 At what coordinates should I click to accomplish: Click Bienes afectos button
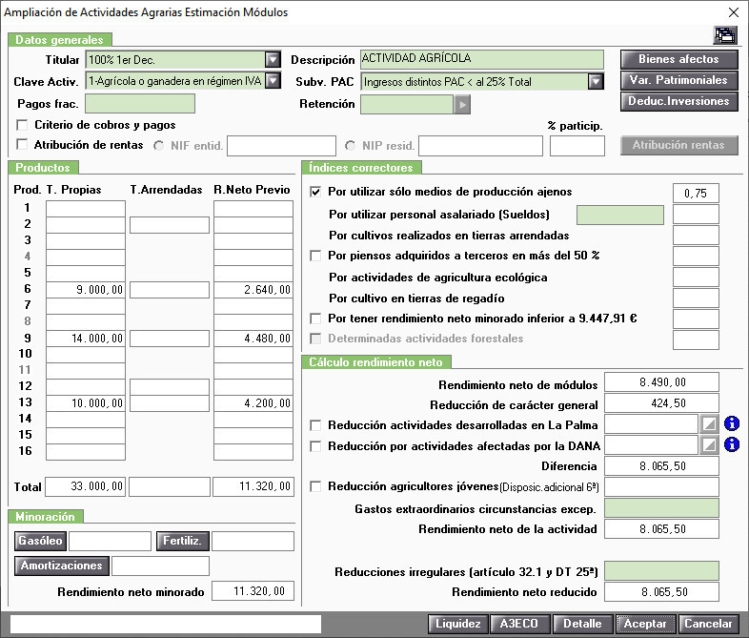tap(678, 59)
